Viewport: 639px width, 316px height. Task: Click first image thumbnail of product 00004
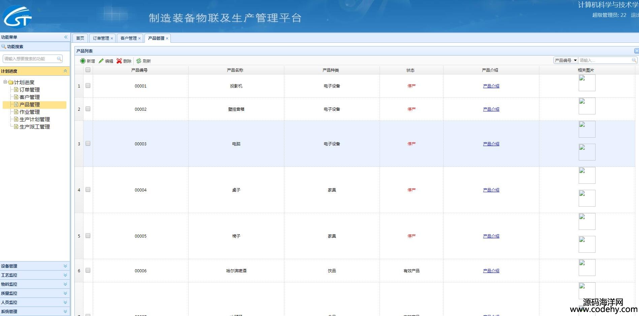[x=587, y=175]
